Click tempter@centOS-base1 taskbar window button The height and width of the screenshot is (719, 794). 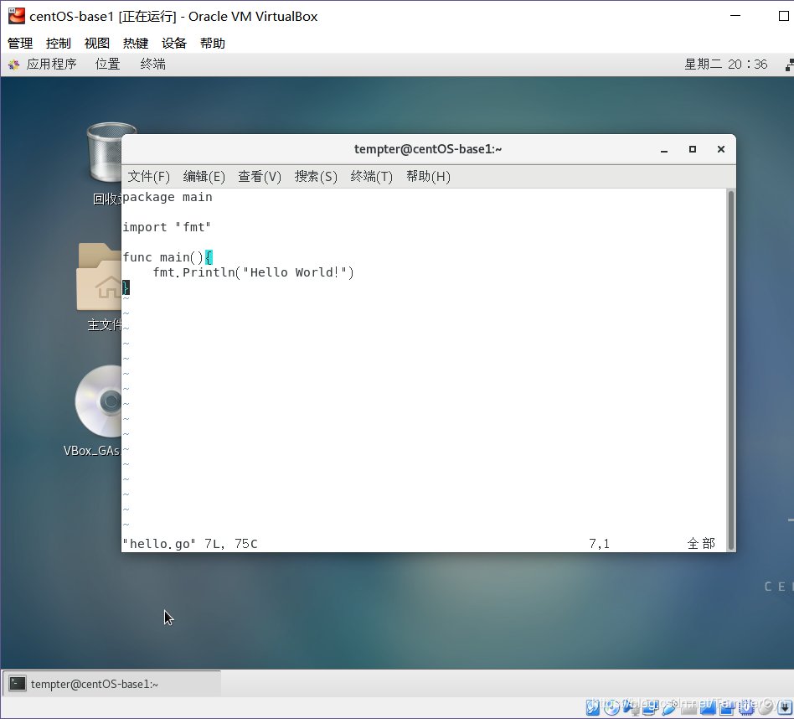[x=112, y=684]
